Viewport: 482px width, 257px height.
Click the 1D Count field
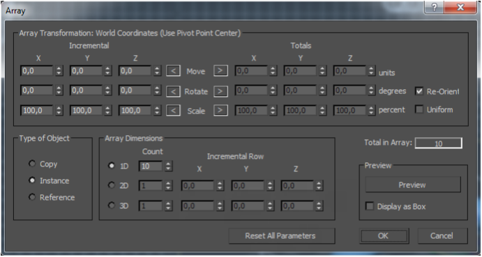[151, 166]
